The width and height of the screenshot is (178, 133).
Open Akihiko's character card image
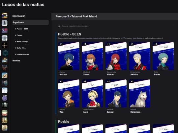[139, 56]
